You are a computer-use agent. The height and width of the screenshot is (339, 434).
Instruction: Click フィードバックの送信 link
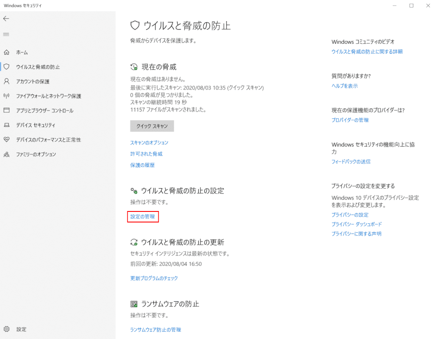(351, 161)
